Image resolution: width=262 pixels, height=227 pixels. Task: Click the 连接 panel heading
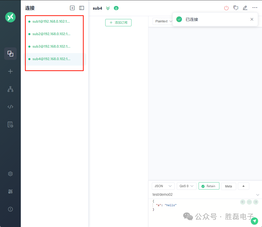pos(30,8)
